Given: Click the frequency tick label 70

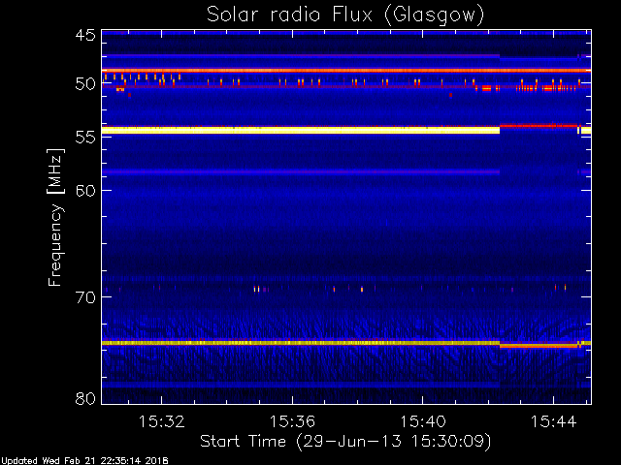Looking at the screenshot, I should coord(85,297).
